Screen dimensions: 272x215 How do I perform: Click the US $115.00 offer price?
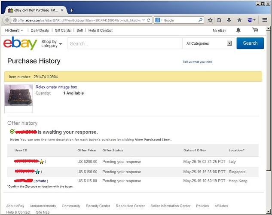(x=87, y=181)
